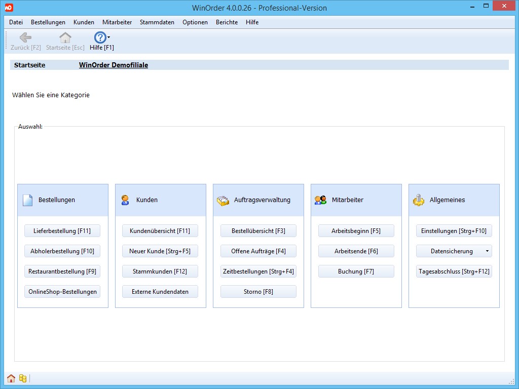Open the Berichte menu
Viewport: 519px width, 389px height.
click(227, 22)
